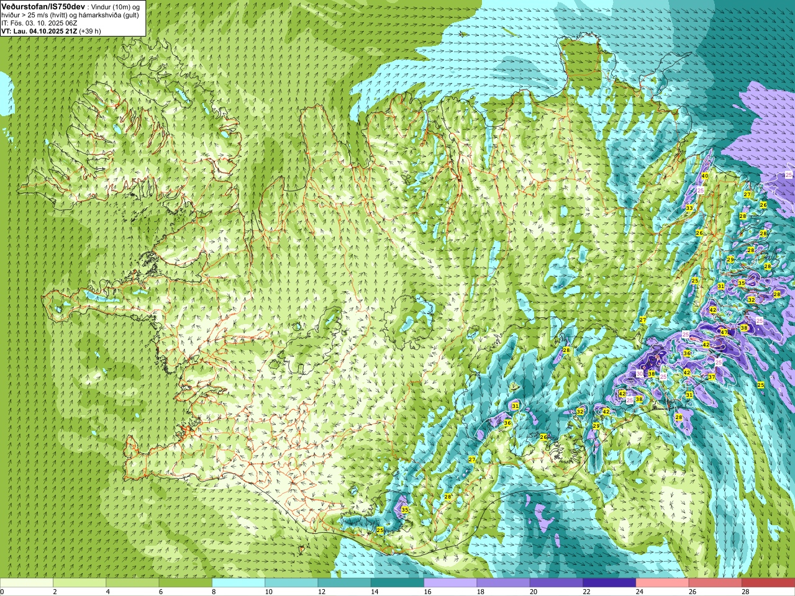This screenshot has width=795, height=596.
Task: Click the legend scale tick number '24'
Action: pyautogui.click(x=640, y=592)
